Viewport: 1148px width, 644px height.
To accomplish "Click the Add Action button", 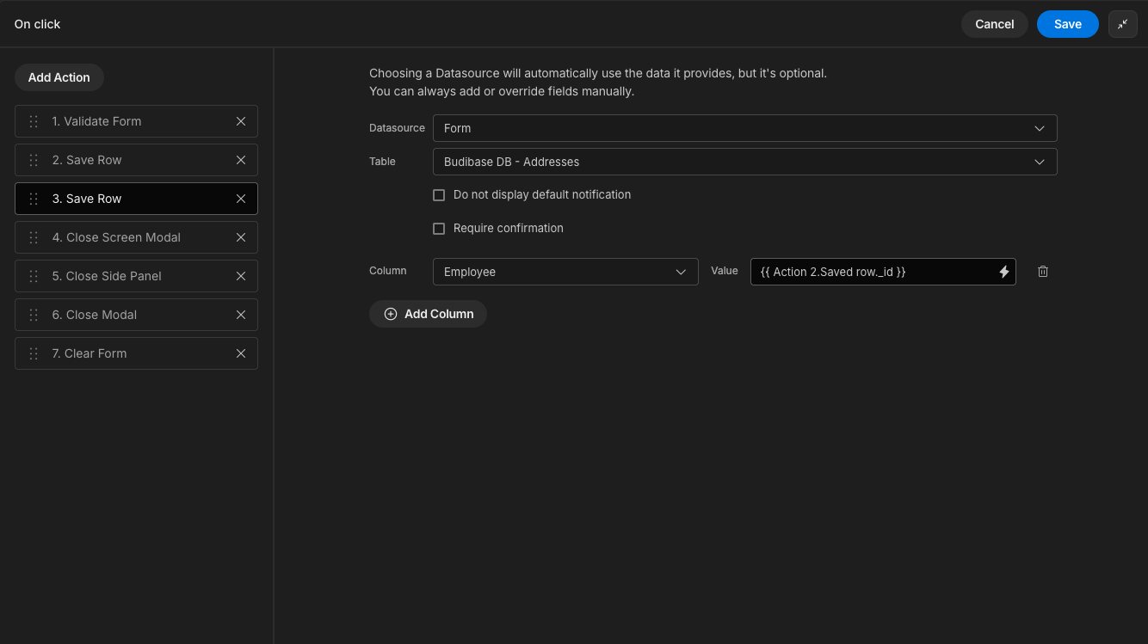I will pyautogui.click(x=59, y=77).
